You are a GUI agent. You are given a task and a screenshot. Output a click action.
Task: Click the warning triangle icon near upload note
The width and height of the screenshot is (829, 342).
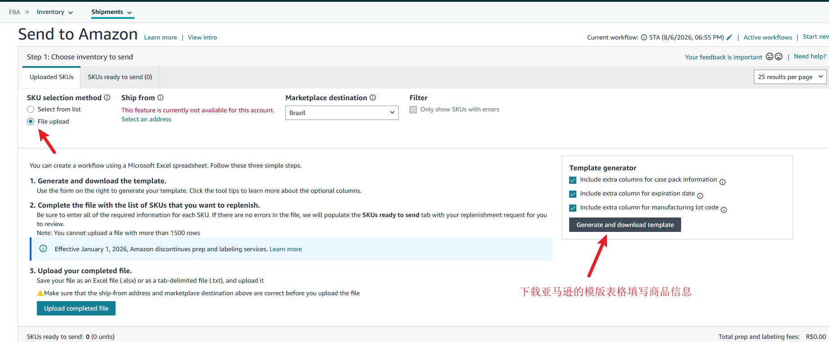tap(40, 293)
